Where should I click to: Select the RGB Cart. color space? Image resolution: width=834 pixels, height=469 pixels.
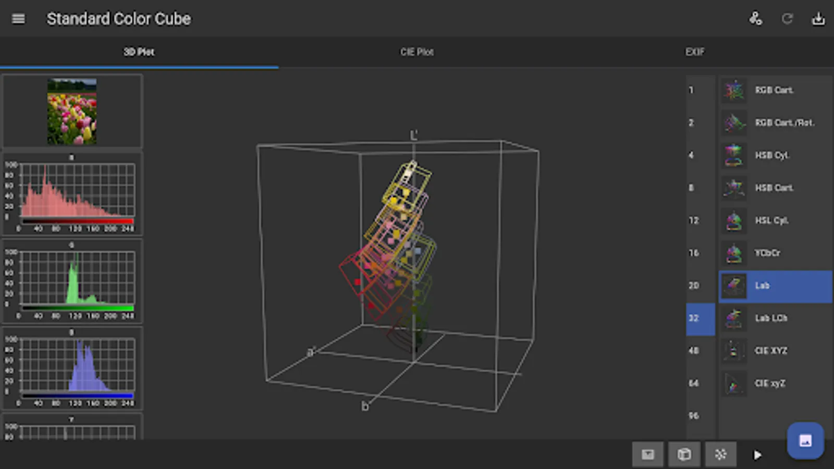pos(776,90)
